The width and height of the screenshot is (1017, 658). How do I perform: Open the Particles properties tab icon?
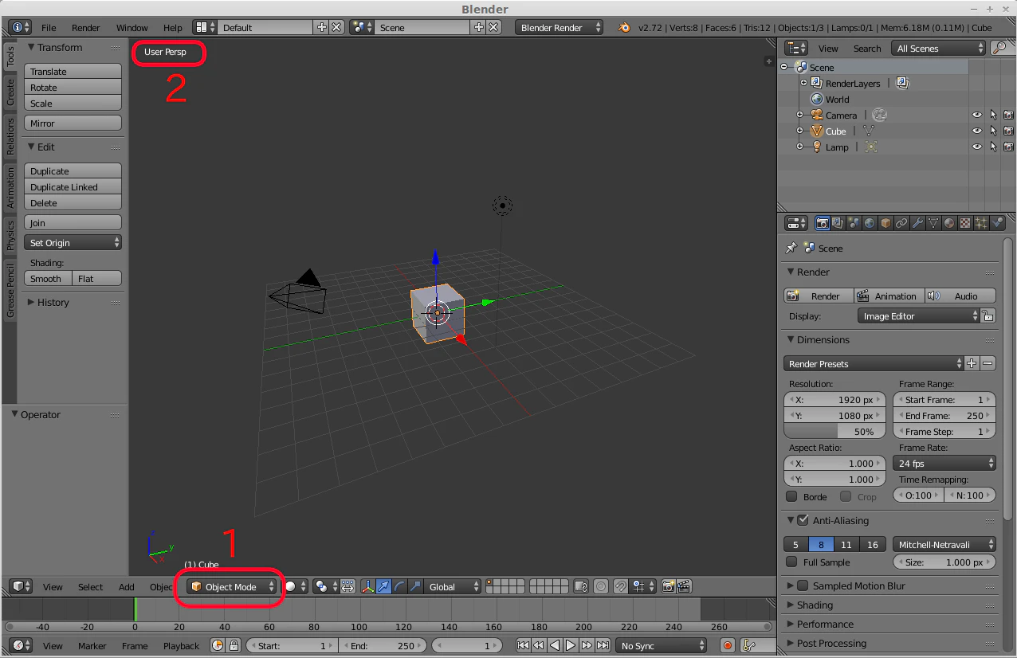click(x=981, y=224)
